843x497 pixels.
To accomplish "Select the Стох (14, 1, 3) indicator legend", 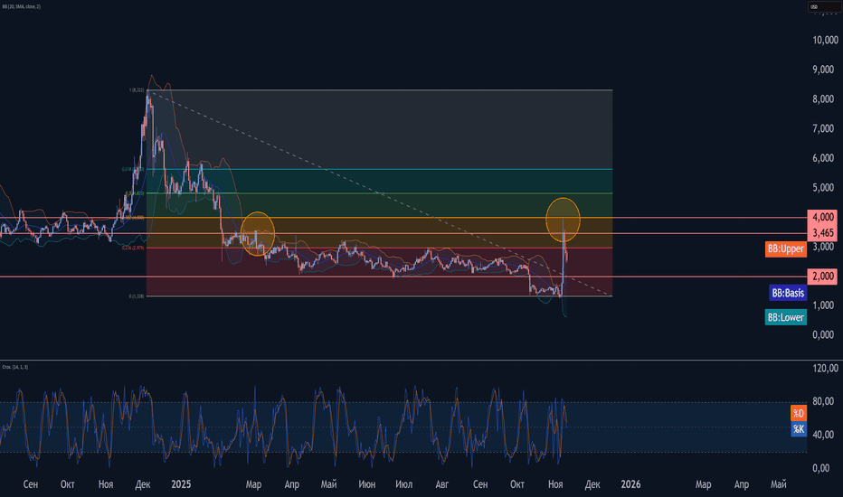I will [x=15, y=367].
